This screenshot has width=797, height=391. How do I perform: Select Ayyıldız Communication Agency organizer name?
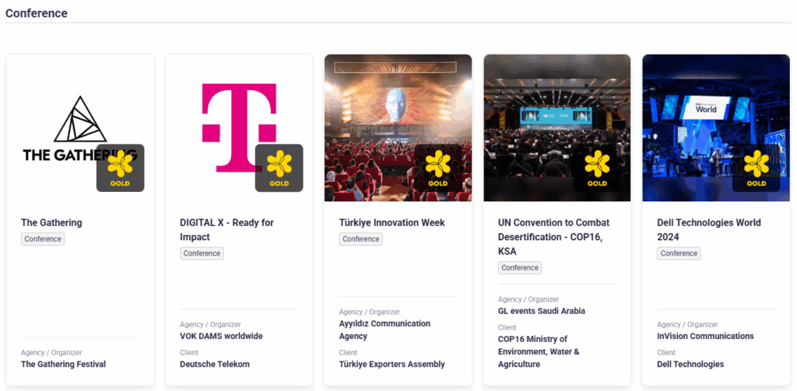pos(384,330)
